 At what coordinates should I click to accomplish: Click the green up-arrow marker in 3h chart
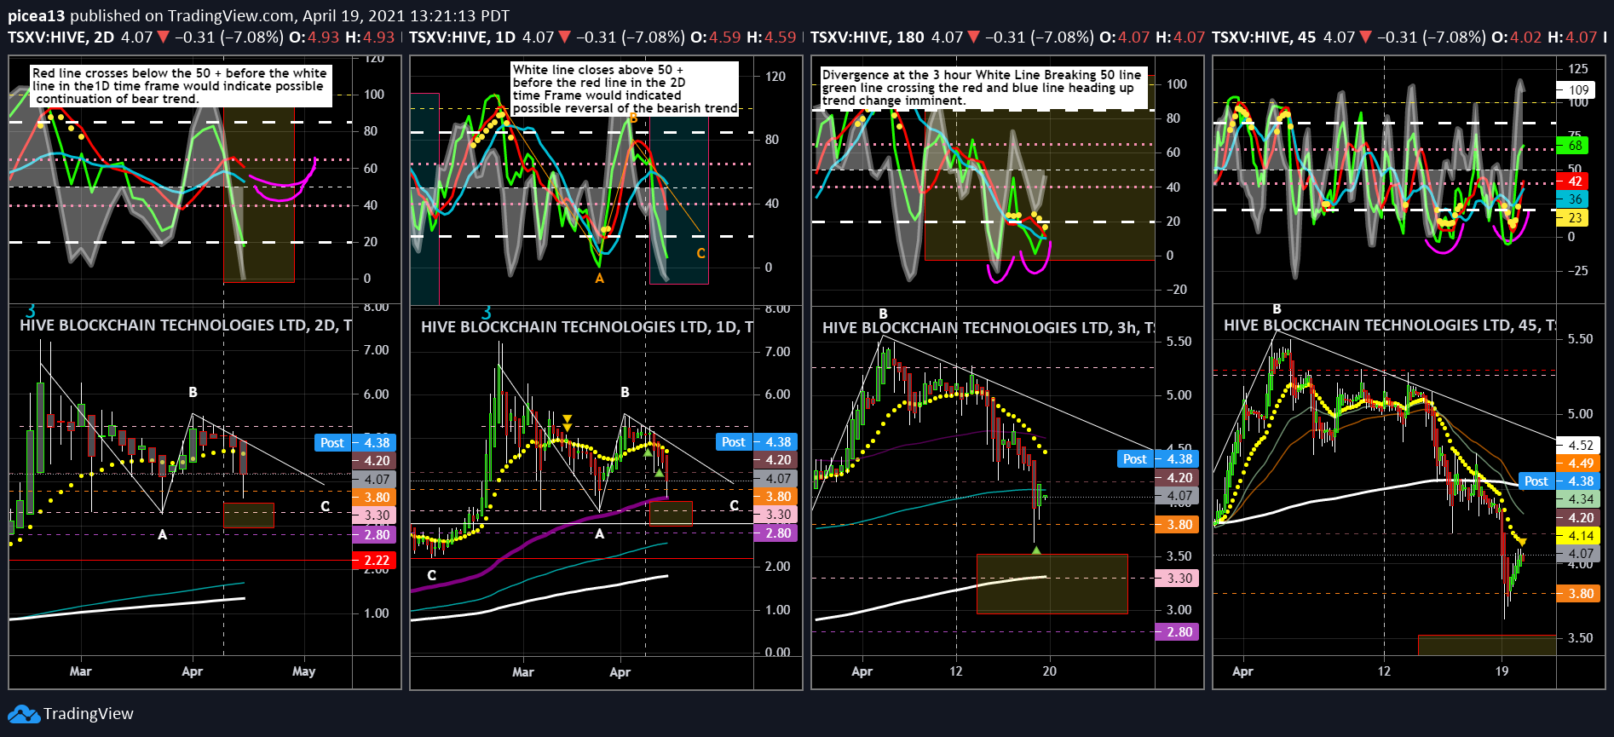point(1036,551)
